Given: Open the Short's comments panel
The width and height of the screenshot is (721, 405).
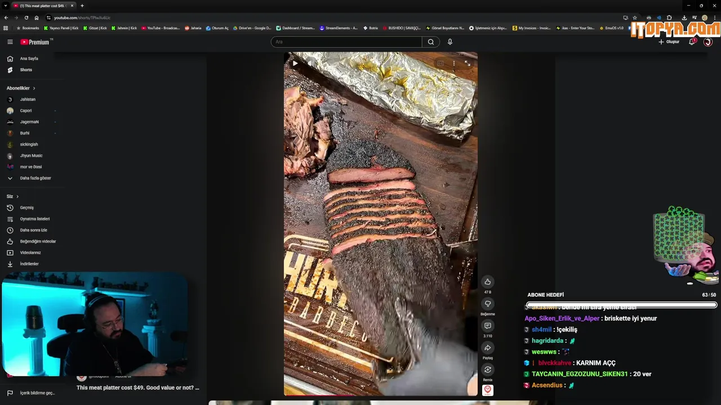Looking at the screenshot, I should point(488,326).
